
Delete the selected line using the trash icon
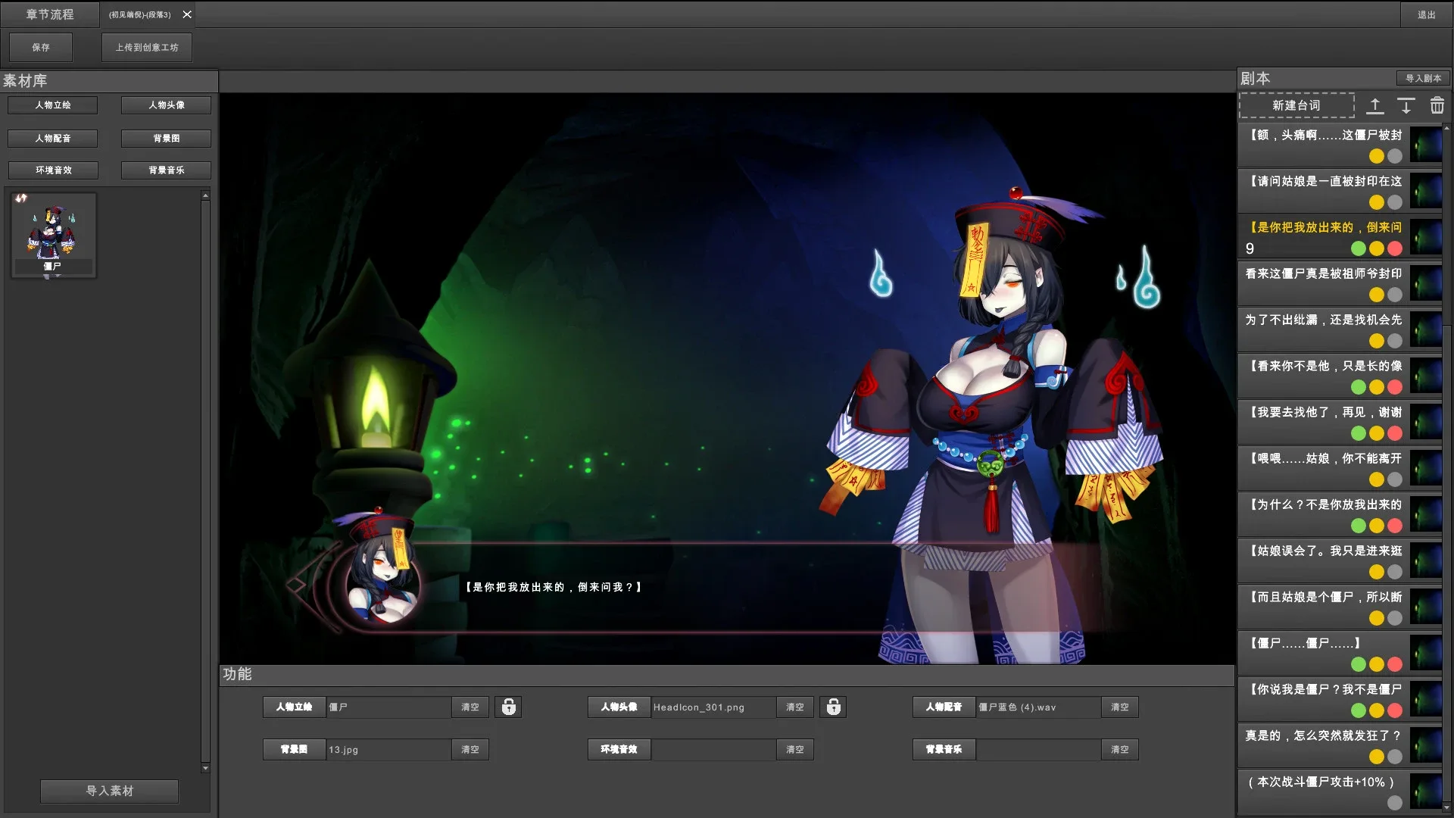tap(1437, 106)
